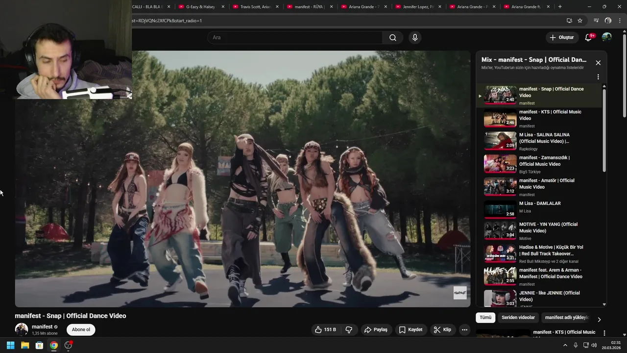Bookmark this page with the star icon
This screenshot has height=353, width=627.
(x=580, y=21)
